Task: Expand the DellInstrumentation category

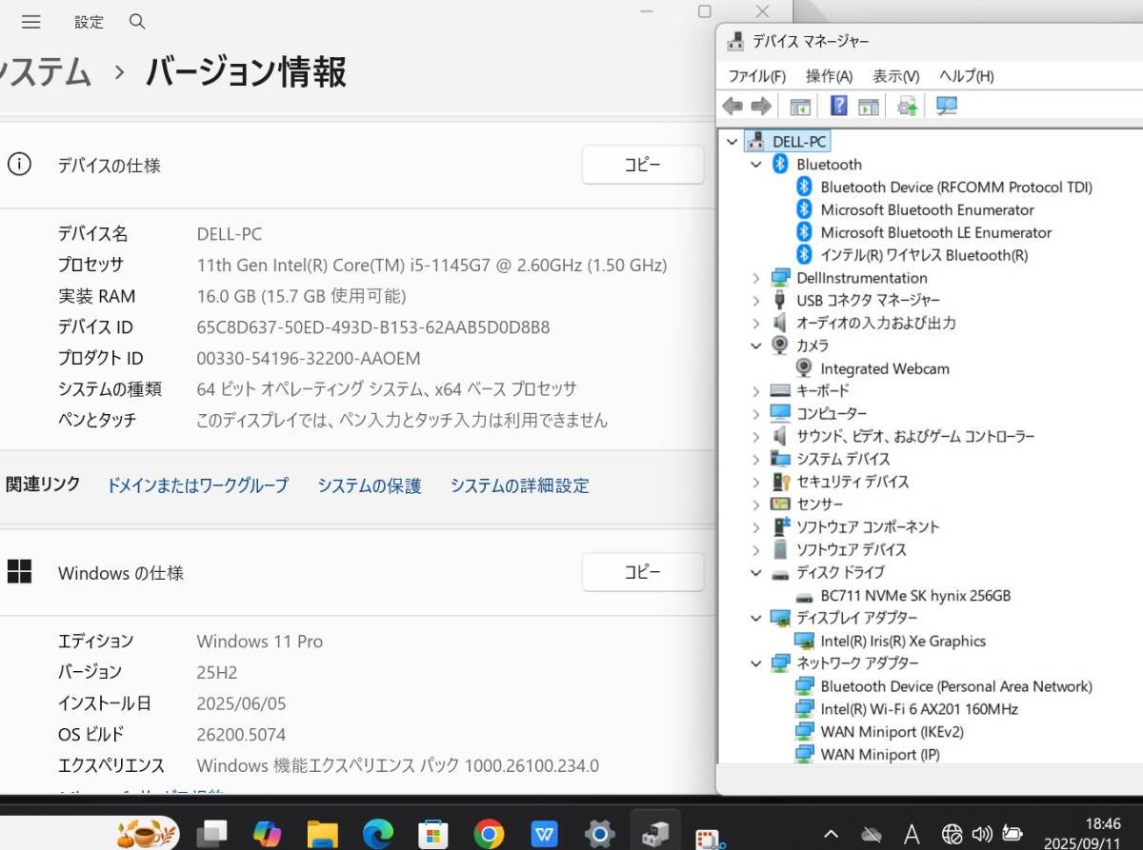Action: (x=756, y=278)
